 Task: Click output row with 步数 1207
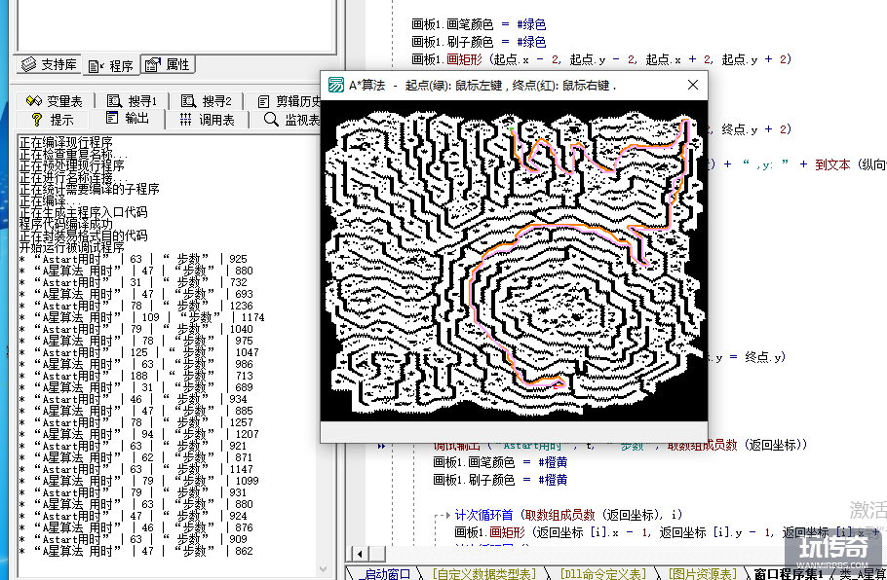[139, 434]
